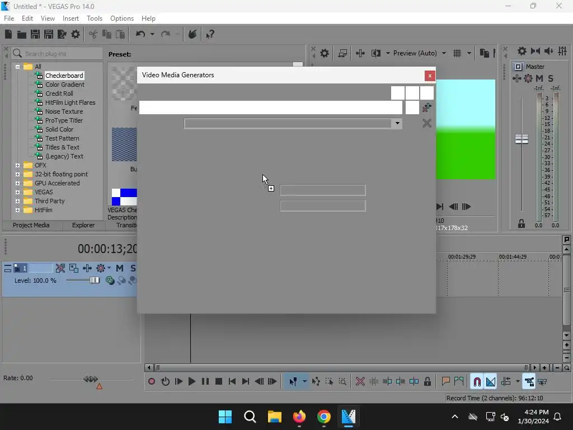Viewport: 573px width, 430px height.
Task: Open Master bus audio properties gear
Action: tap(522, 51)
